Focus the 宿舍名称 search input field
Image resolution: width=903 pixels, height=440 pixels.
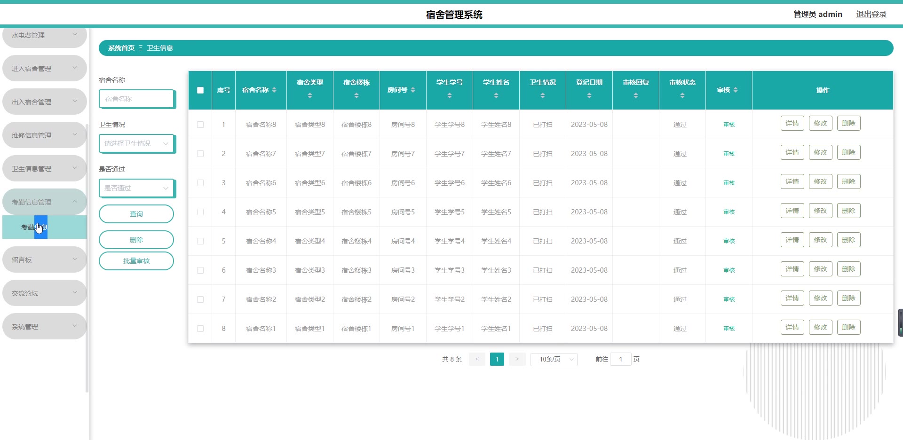pyautogui.click(x=136, y=99)
